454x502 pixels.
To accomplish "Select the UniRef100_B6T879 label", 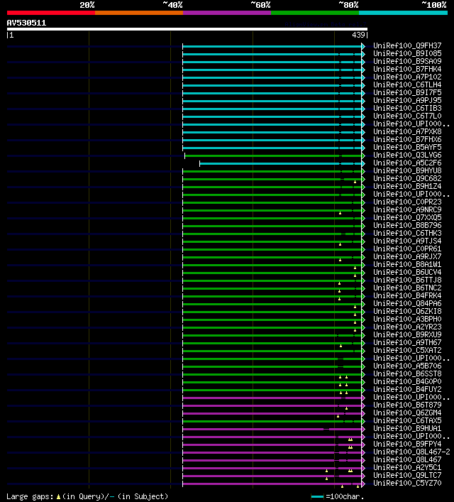I will tap(407, 405).
